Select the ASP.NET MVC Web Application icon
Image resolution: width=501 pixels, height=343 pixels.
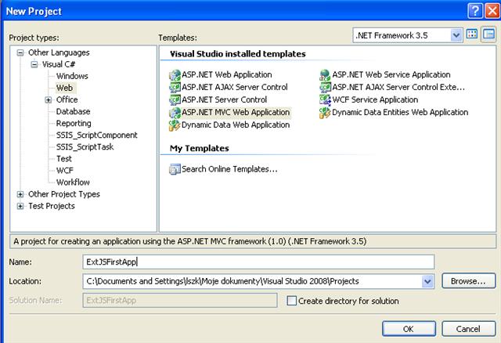coord(175,113)
